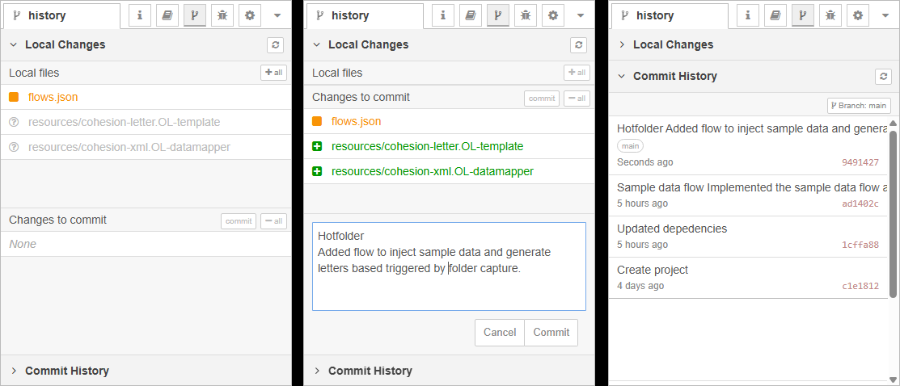Open the Branch: main selector
Viewport: 900px width, 386px height.
[858, 106]
